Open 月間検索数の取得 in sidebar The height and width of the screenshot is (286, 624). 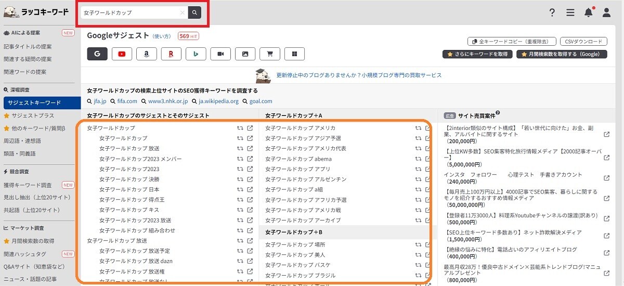click(x=29, y=241)
